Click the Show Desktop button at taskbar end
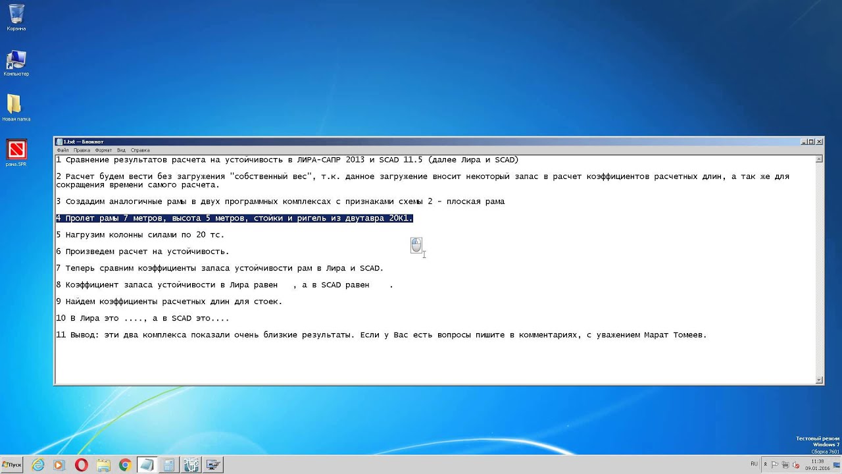This screenshot has width=842, height=474. pyautogui.click(x=838, y=465)
